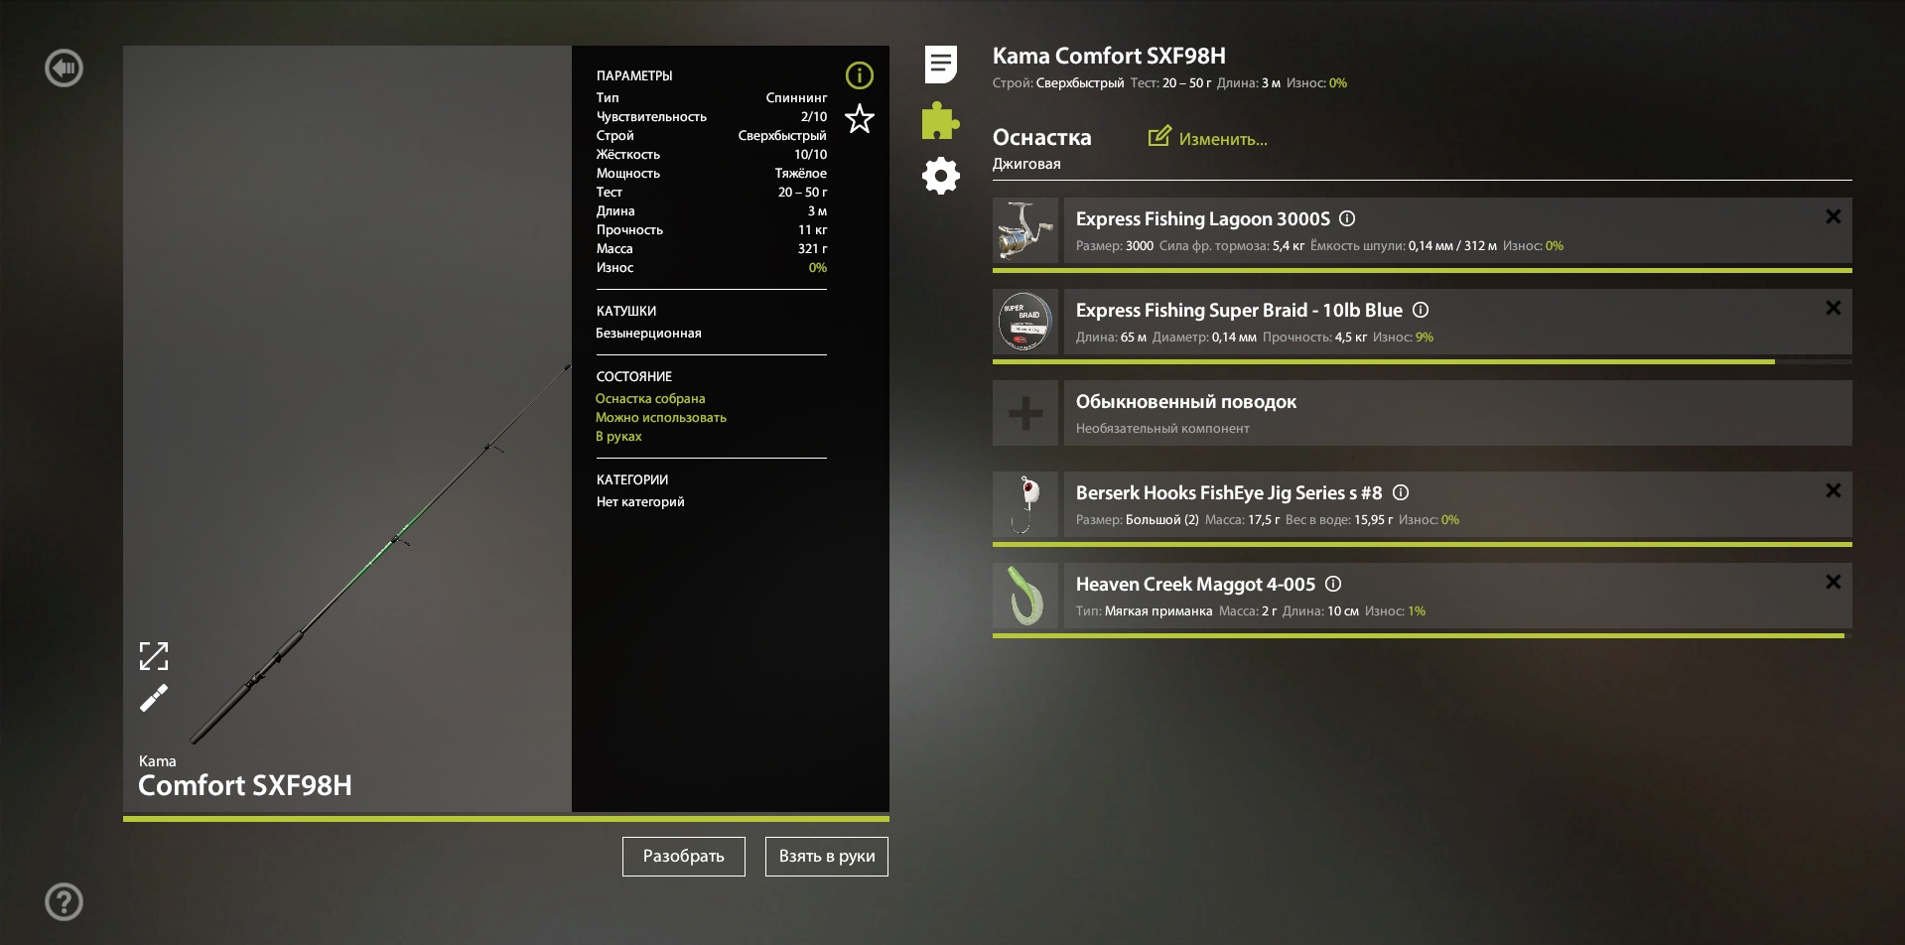Click the Можно использовать status text

(661, 418)
